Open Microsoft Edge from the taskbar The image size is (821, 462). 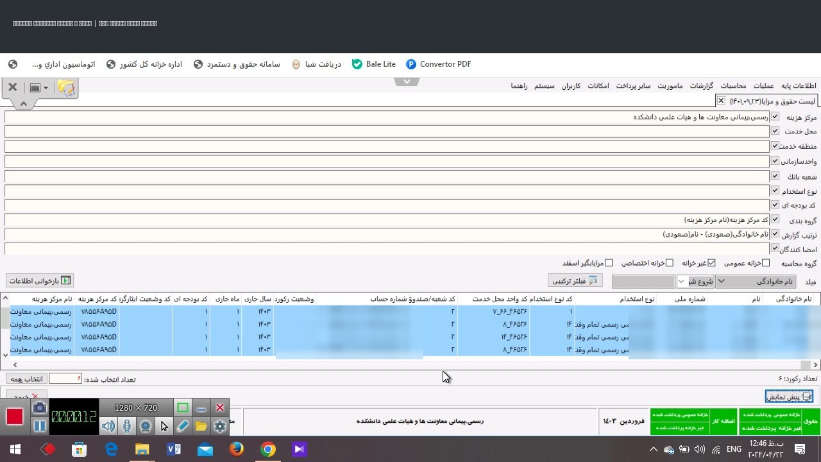point(111,449)
